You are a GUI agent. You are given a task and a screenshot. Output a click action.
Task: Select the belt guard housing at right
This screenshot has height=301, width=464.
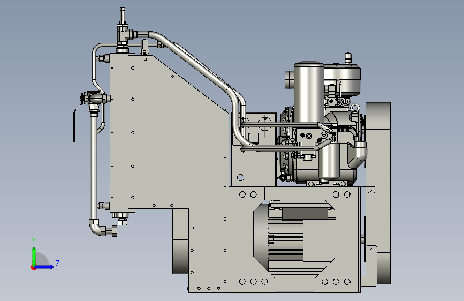click(378, 193)
